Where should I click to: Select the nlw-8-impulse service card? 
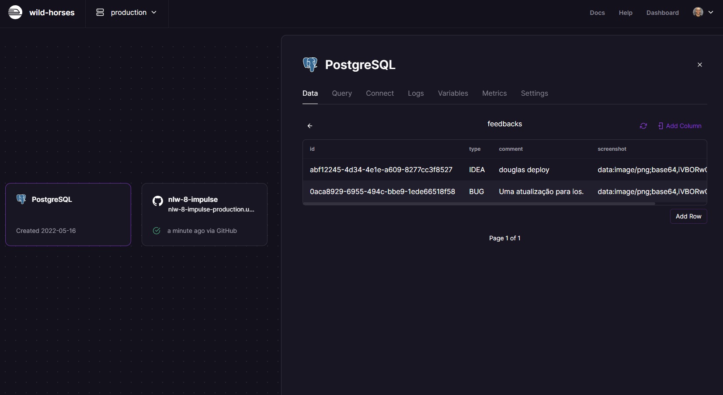pyautogui.click(x=205, y=215)
